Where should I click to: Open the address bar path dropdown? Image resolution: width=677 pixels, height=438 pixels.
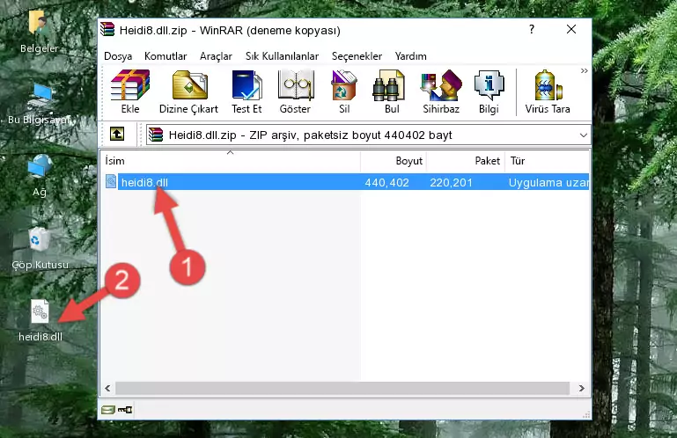pyautogui.click(x=584, y=135)
